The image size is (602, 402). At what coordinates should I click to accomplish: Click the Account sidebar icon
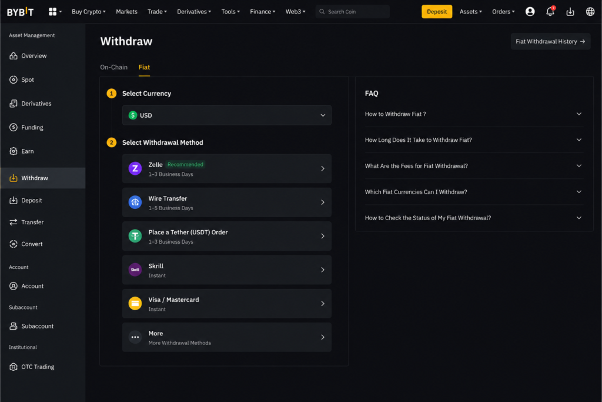click(x=14, y=286)
